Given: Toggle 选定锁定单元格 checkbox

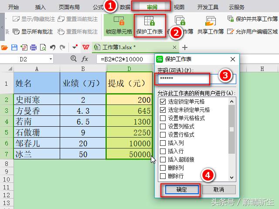Looking at the screenshot, I should coord(163,101).
